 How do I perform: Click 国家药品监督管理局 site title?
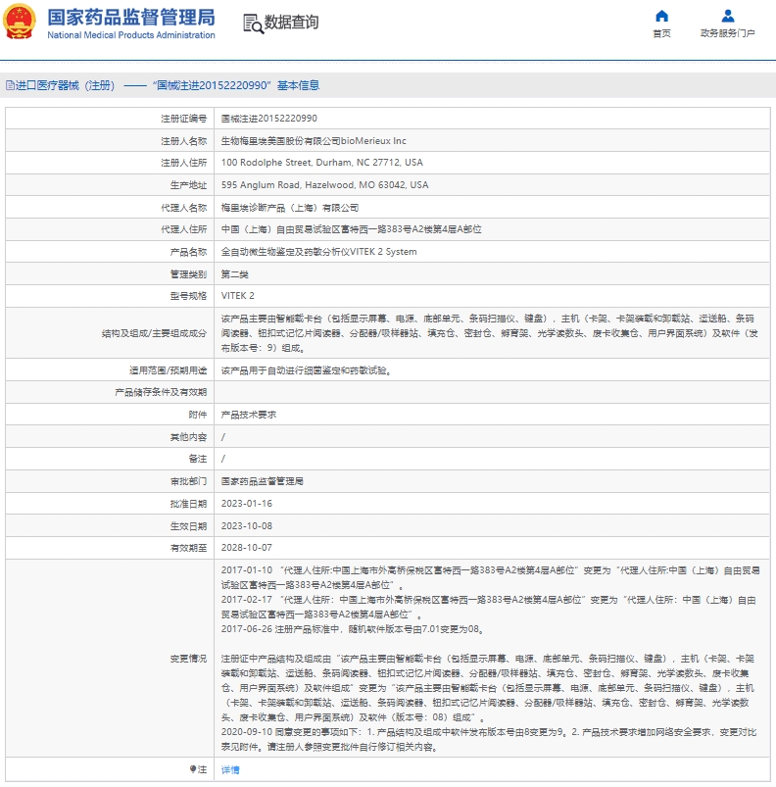tap(131, 17)
